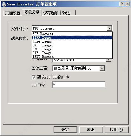Select the 图象质量 tab

32,12
